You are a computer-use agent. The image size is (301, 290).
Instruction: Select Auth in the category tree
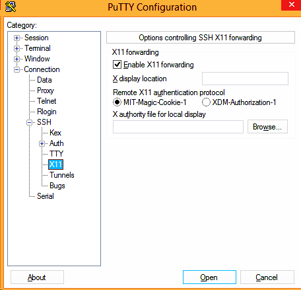click(57, 143)
